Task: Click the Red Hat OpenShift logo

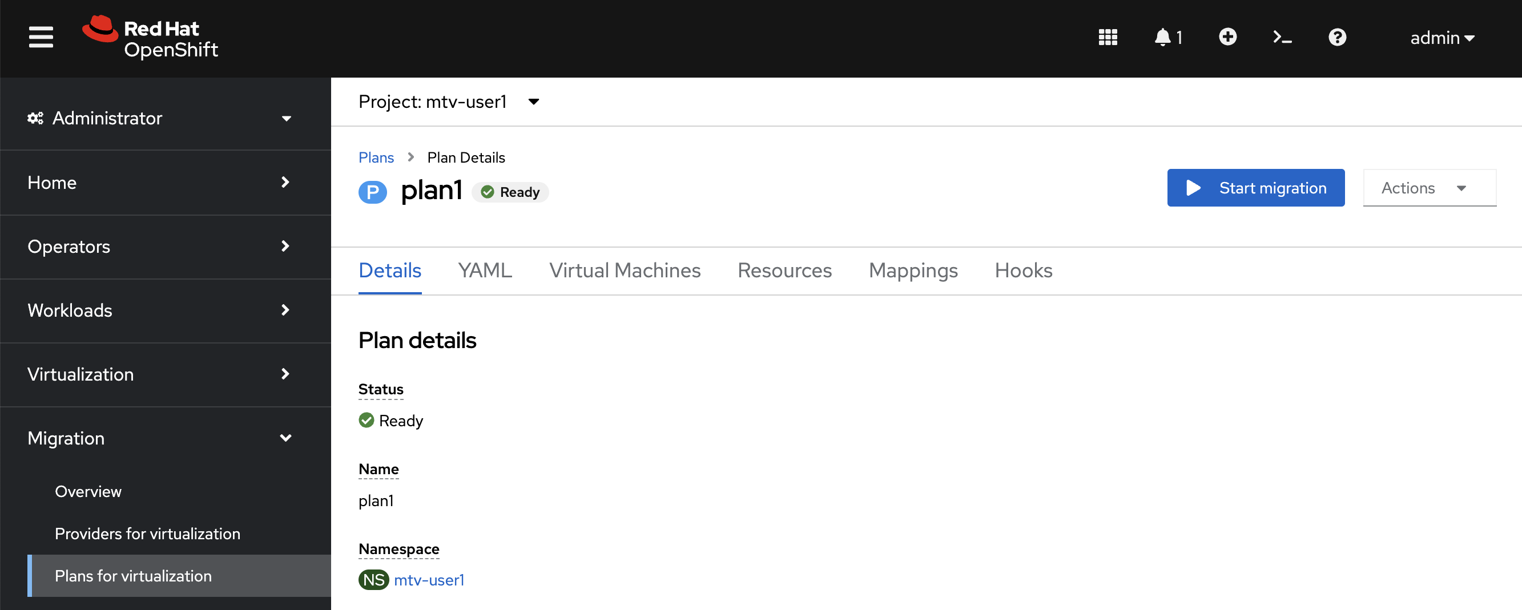Action: 151,37
